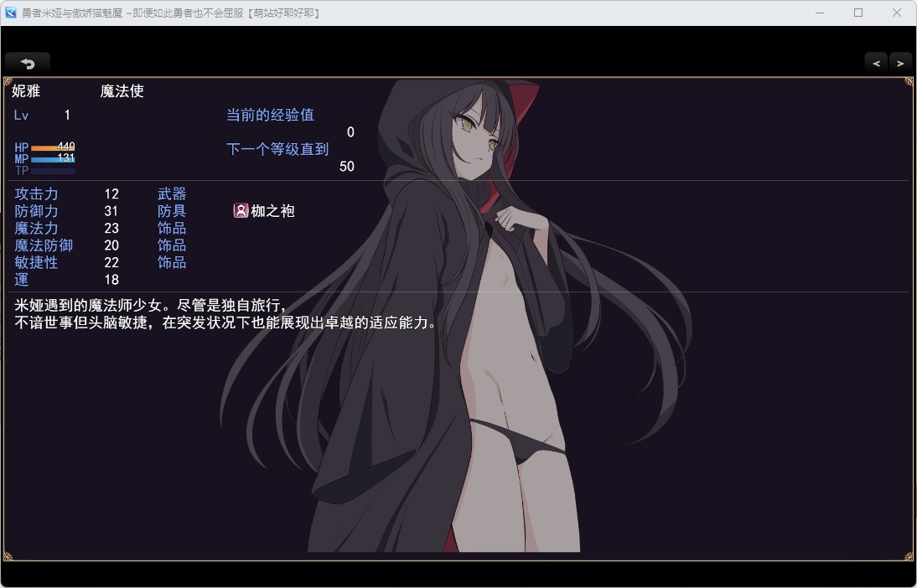Minimize the game window
Viewport: 917px width, 588px height.
point(820,13)
